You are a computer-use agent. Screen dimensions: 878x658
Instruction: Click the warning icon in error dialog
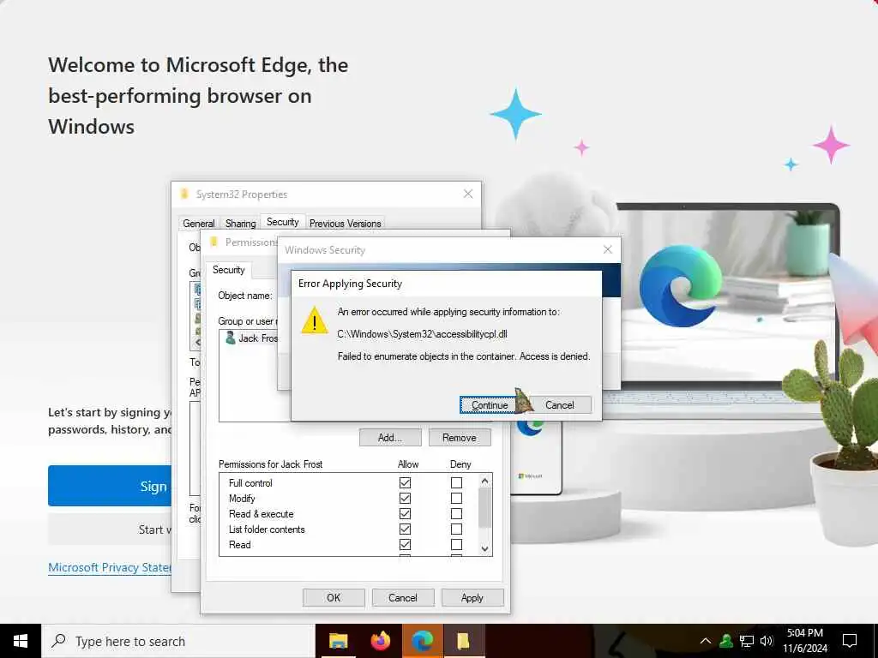point(315,320)
